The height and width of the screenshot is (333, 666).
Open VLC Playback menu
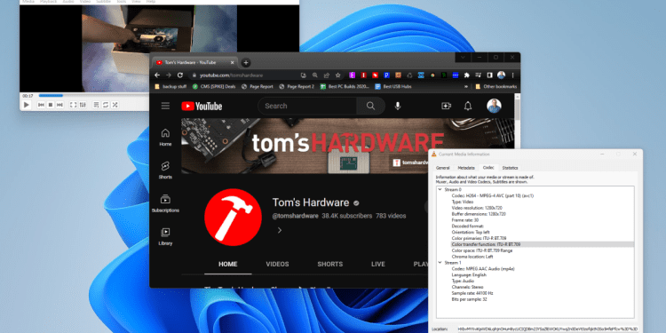pos(49,2)
